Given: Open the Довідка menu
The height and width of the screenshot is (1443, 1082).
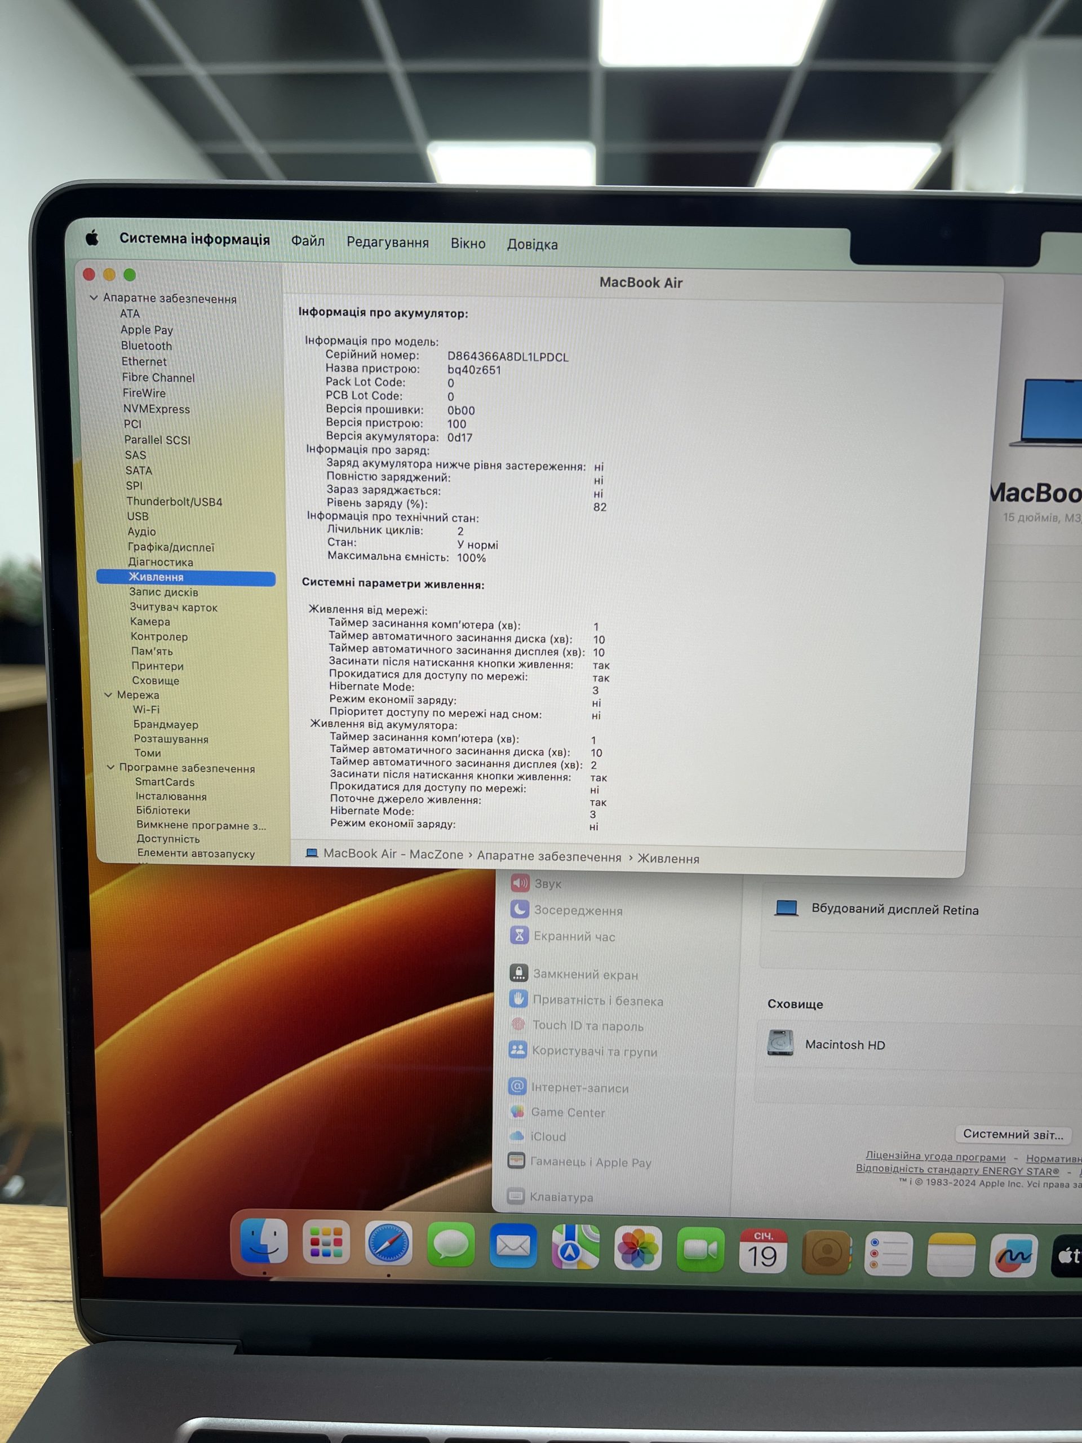Looking at the screenshot, I should [532, 245].
